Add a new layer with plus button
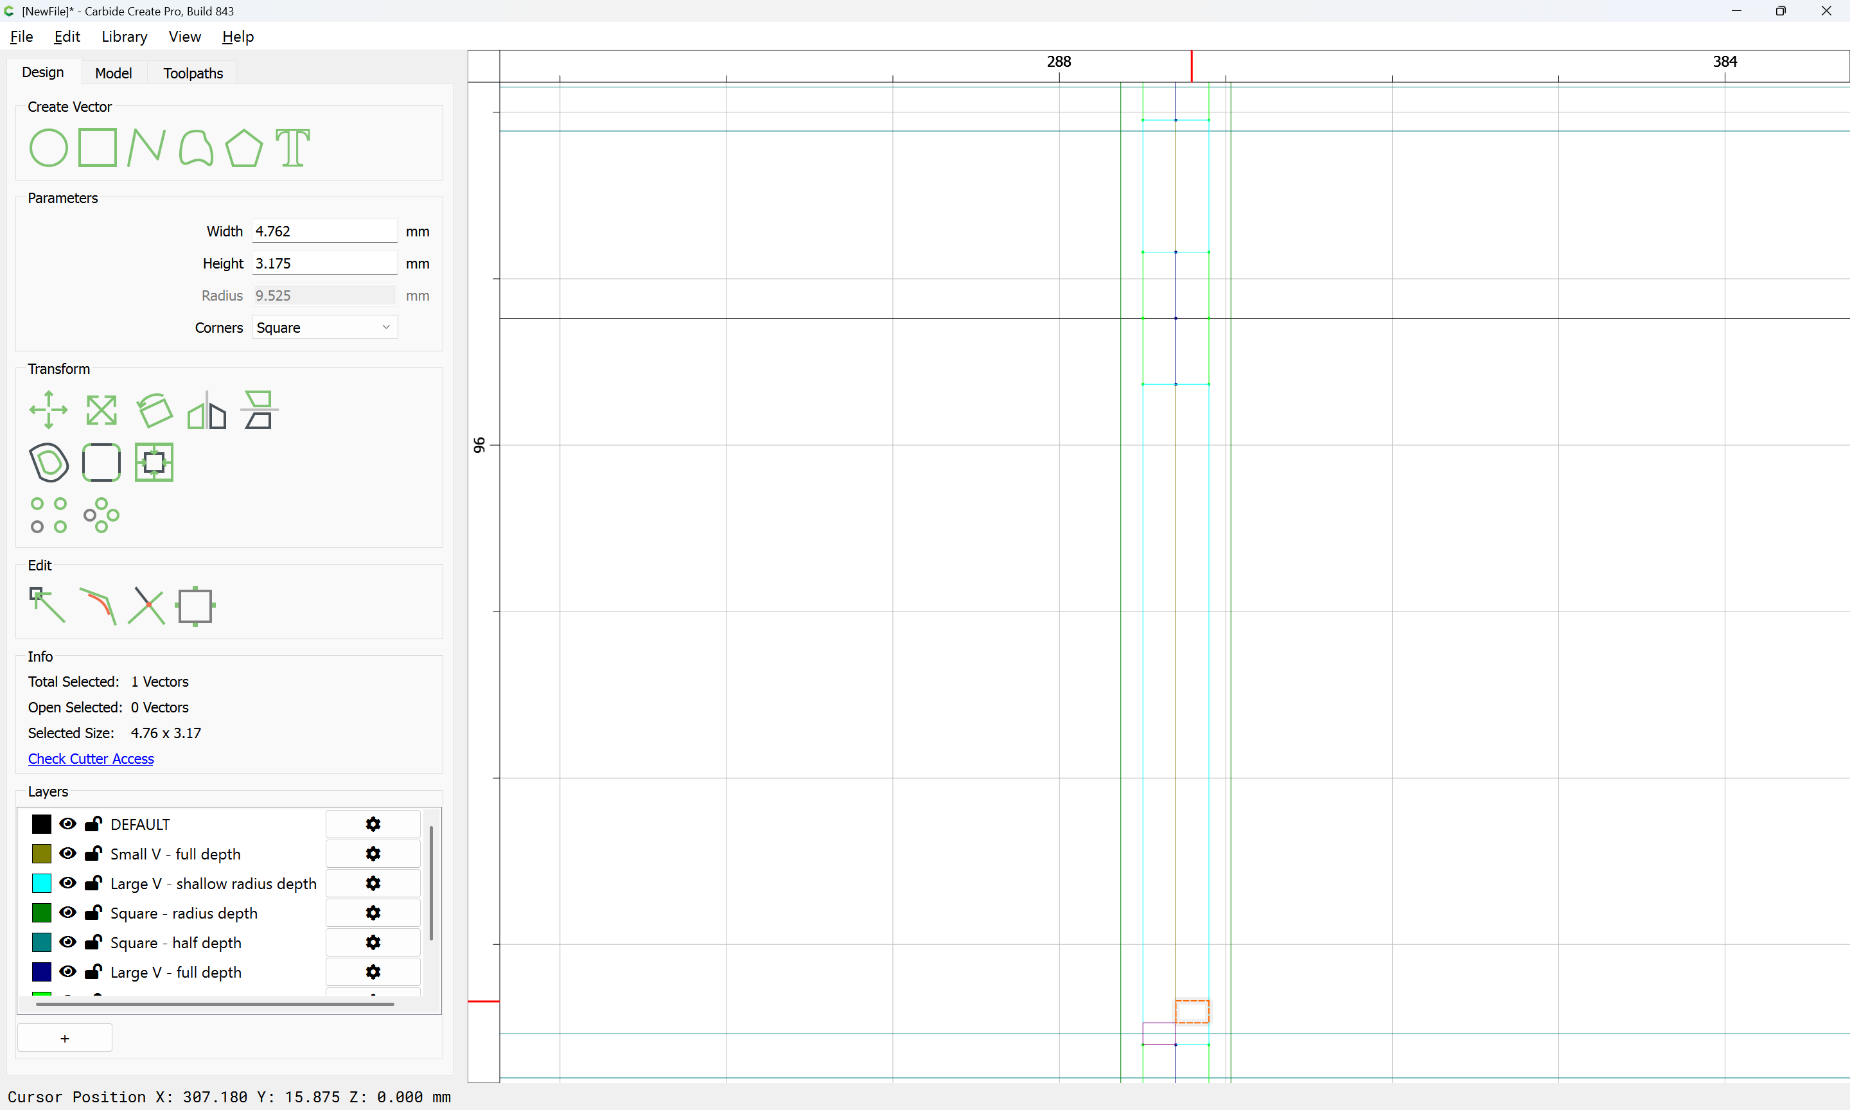Viewport: 1850px width, 1110px height. [65, 1038]
